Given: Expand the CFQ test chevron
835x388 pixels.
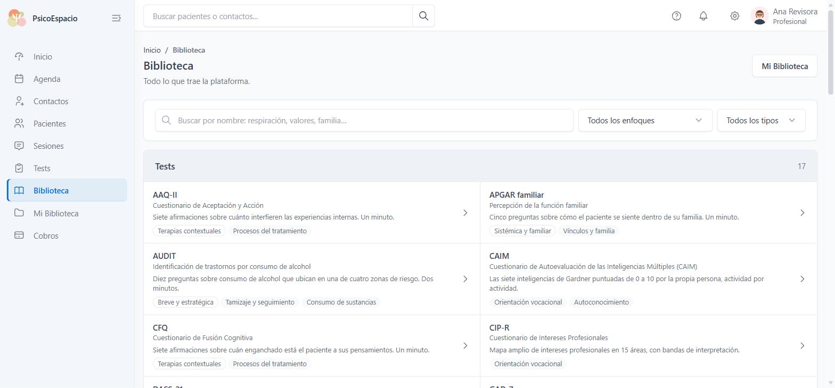Looking at the screenshot, I should [465, 345].
